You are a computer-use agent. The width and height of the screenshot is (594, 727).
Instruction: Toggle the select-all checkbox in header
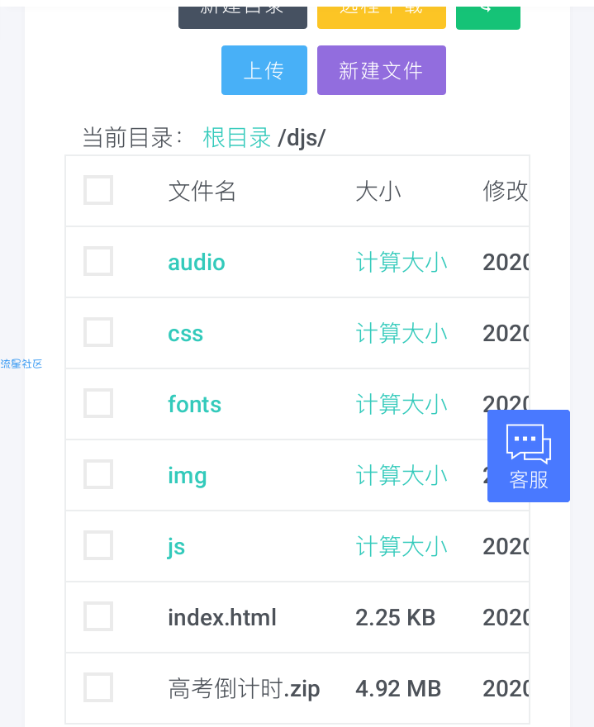(98, 191)
